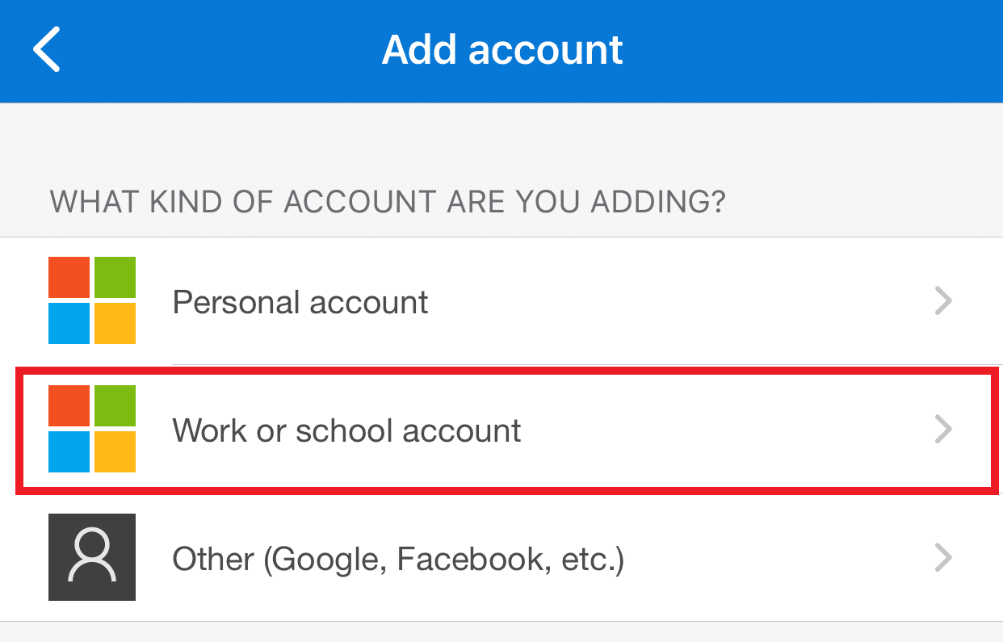Tap the yellow square in Work or school logo

tap(115, 451)
